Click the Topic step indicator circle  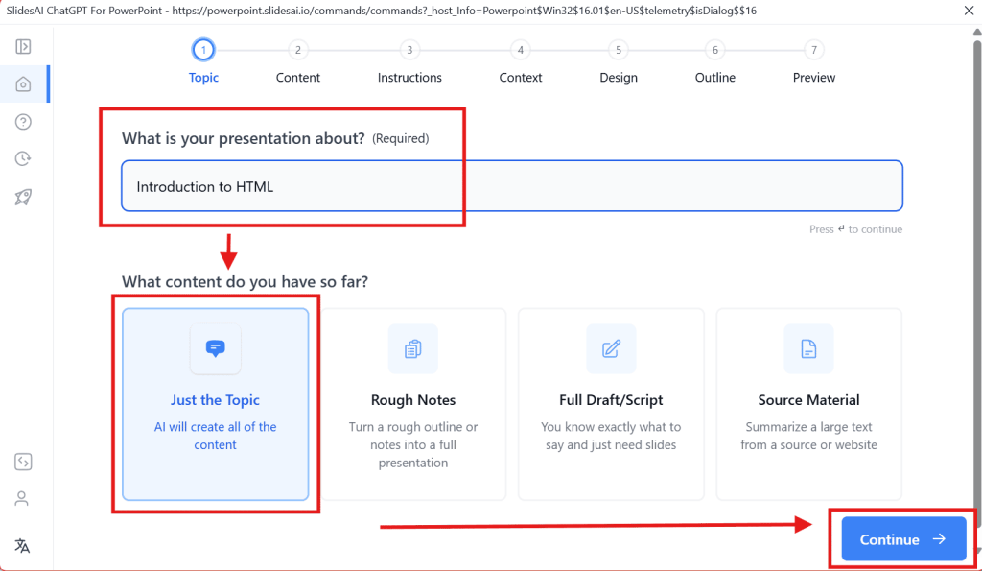click(x=202, y=50)
